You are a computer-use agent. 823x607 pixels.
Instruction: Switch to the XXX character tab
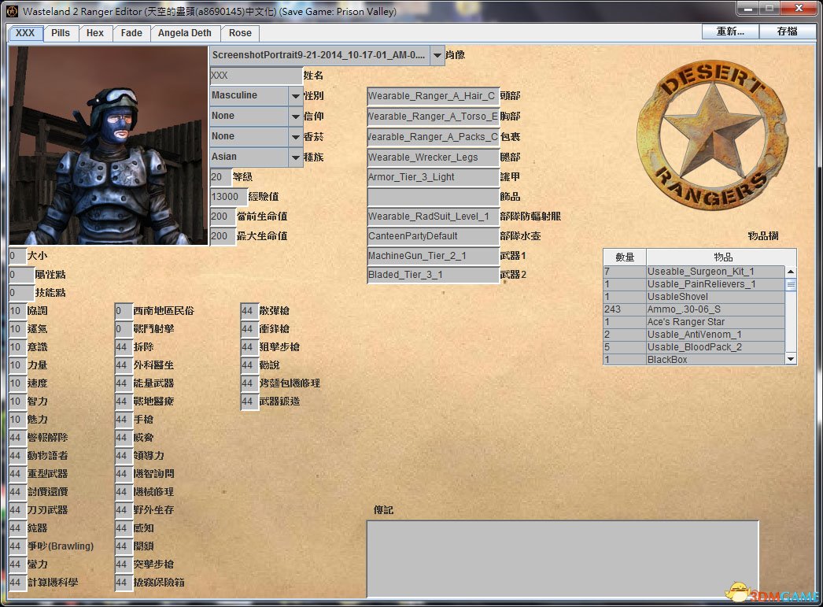click(x=25, y=33)
